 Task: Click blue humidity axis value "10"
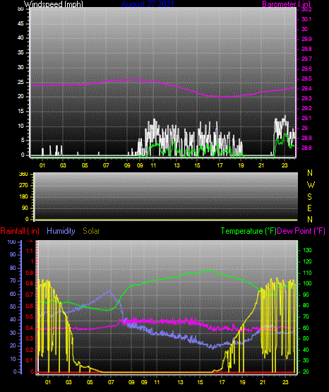click(x=13, y=359)
